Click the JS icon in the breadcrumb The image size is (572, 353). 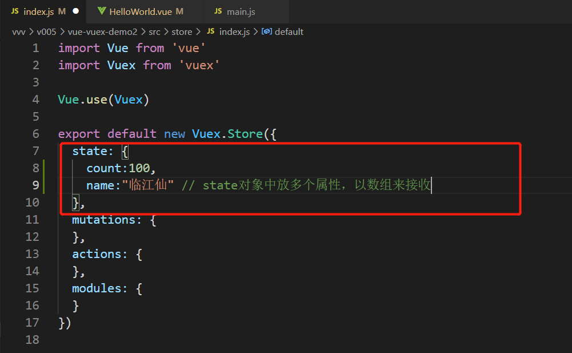210,31
